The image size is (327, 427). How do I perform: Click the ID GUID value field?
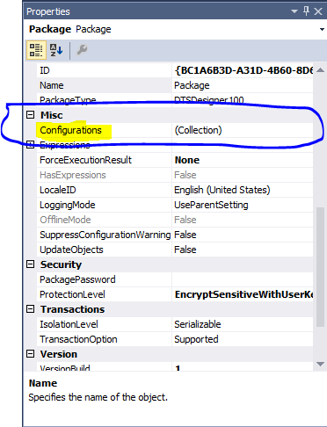pos(243,70)
